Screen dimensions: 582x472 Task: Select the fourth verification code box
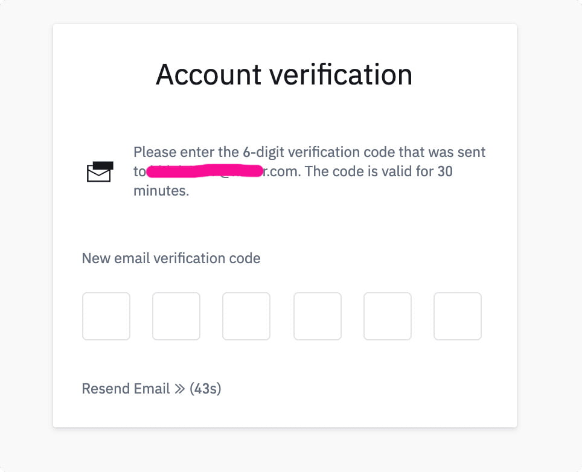(318, 316)
